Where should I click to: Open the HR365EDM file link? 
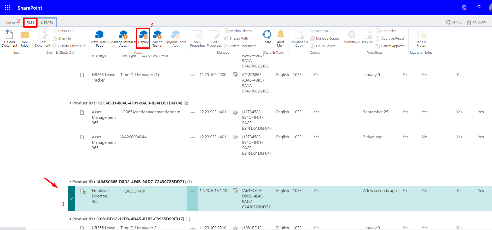[x=131, y=191]
